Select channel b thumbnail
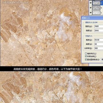103x103 pixels. point(96,8)
